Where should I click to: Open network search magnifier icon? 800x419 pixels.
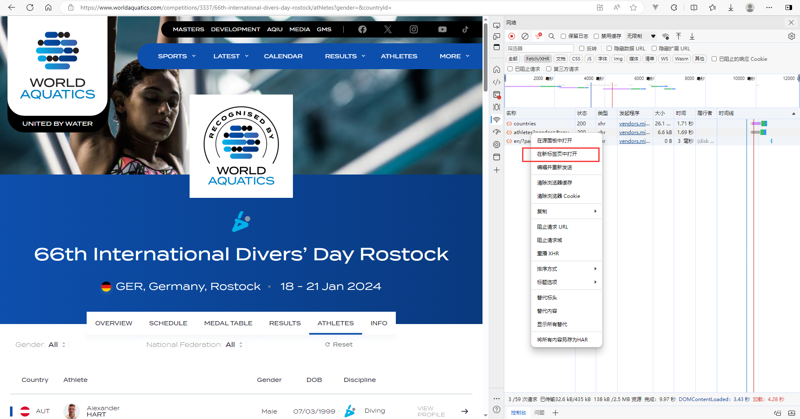[x=551, y=36]
